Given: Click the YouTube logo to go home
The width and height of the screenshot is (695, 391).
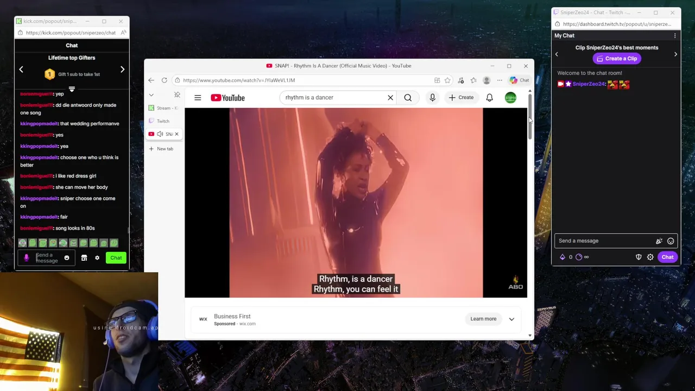Looking at the screenshot, I should click(x=228, y=98).
